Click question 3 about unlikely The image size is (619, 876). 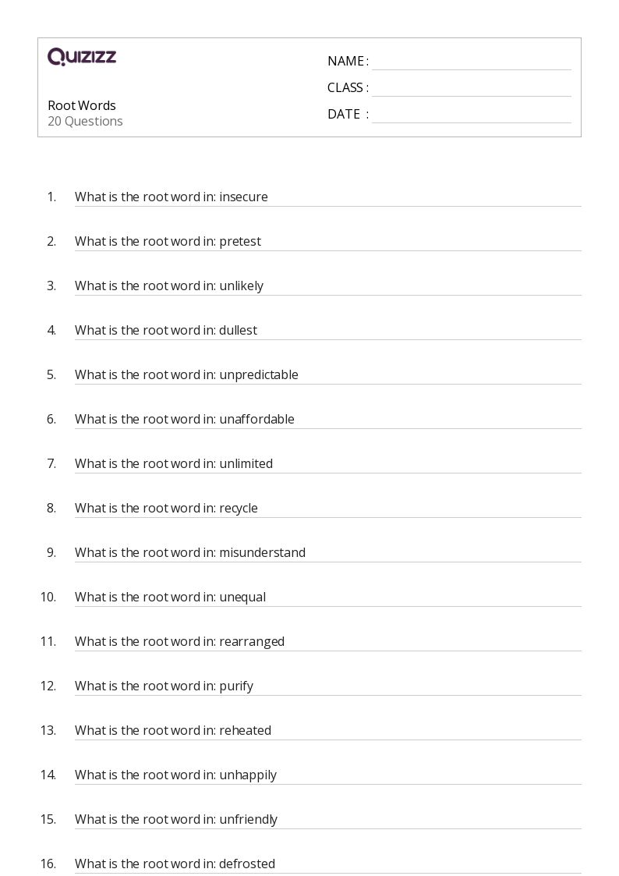click(168, 286)
